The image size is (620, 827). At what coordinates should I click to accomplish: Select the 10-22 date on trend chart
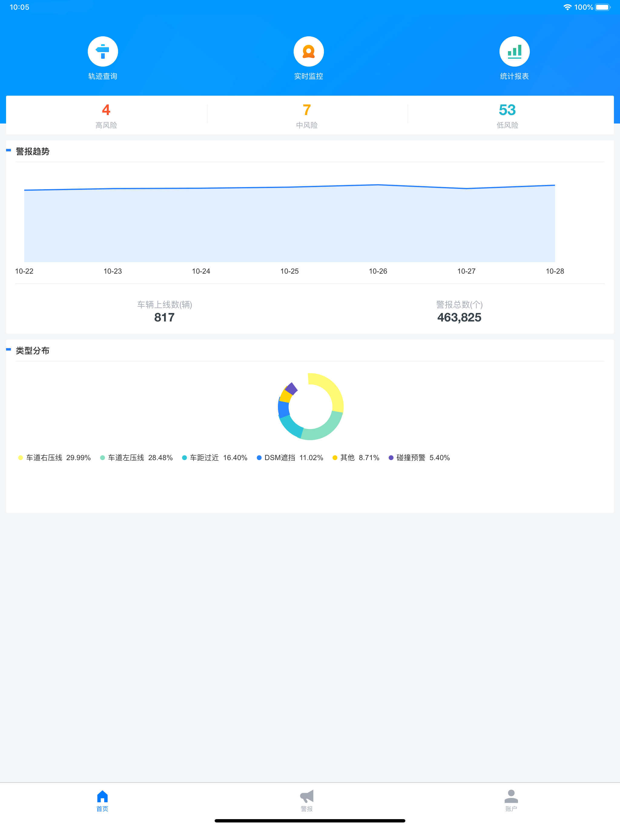pos(24,271)
